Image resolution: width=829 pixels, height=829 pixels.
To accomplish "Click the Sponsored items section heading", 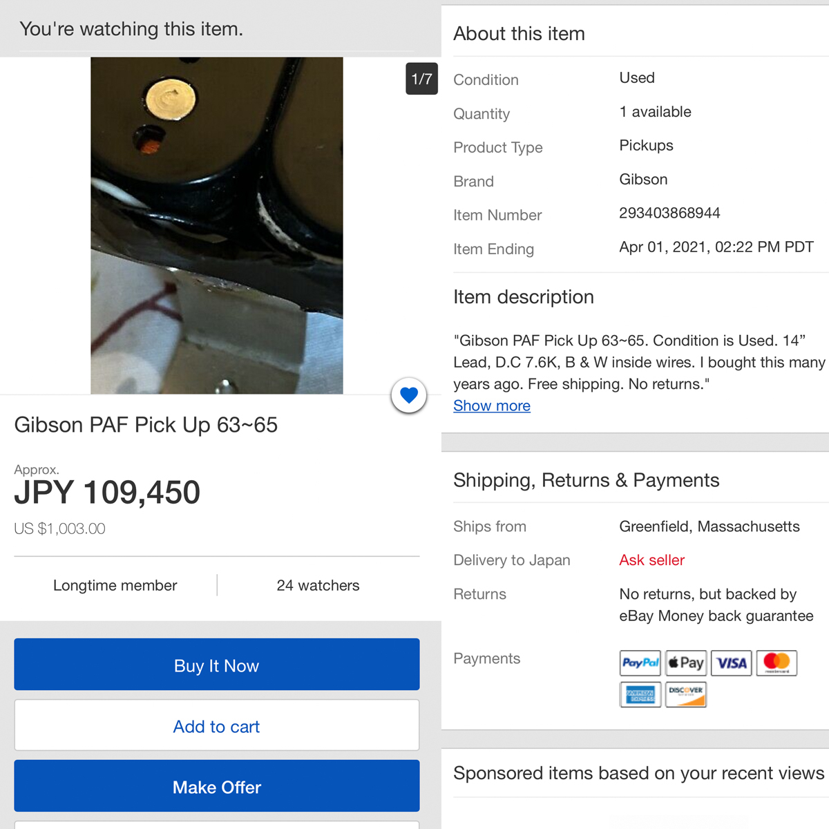I will click(639, 773).
